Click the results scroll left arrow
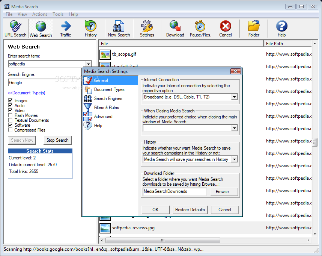The height and width of the screenshot is (256, 322). click(102, 240)
